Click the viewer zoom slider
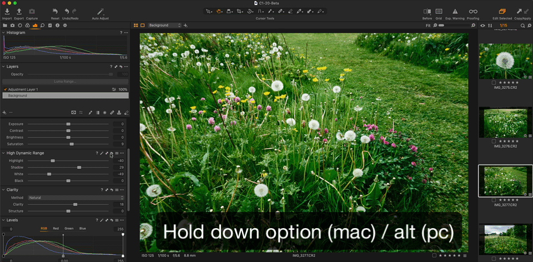 455,26
